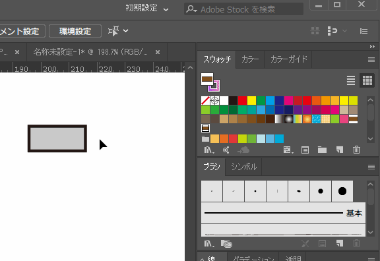Image resolution: width=380 pixels, height=261 pixels.
Task: Close the 名称未設定-1 document tab
Action: (x=158, y=52)
